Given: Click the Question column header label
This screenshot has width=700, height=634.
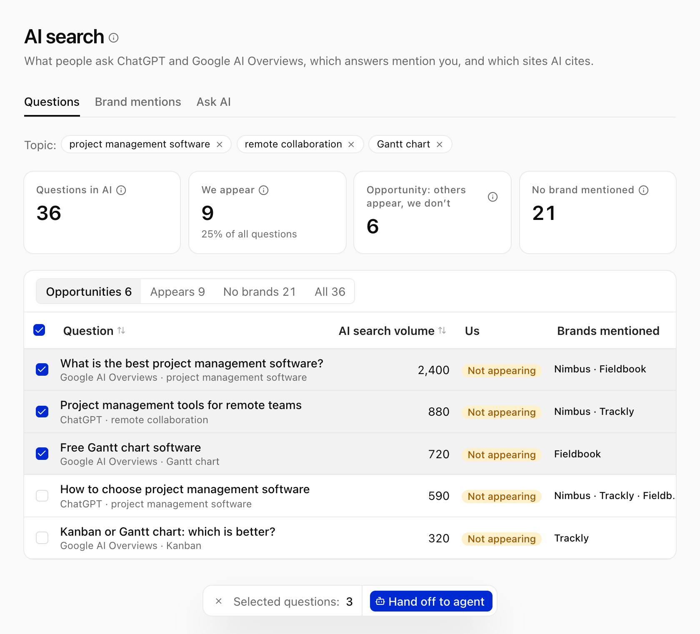Looking at the screenshot, I should point(88,331).
